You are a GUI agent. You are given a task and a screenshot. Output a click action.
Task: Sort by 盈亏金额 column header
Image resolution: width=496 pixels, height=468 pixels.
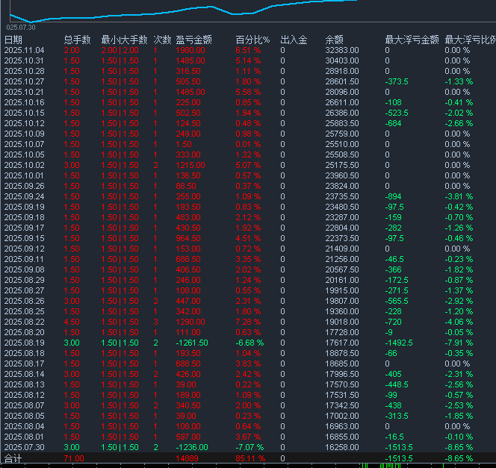[193, 40]
